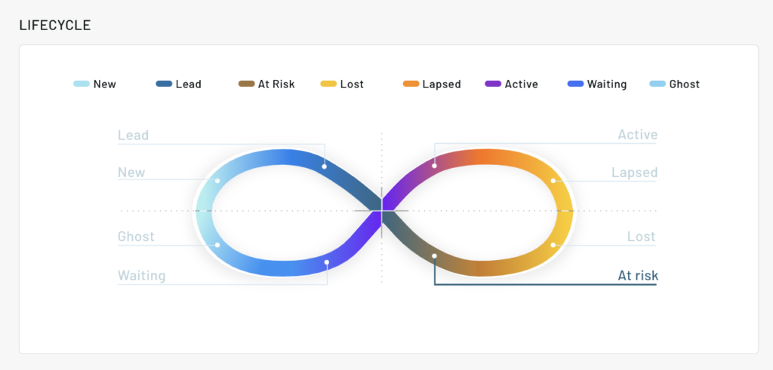Toggle the Ghost legend swatch

(658, 84)
